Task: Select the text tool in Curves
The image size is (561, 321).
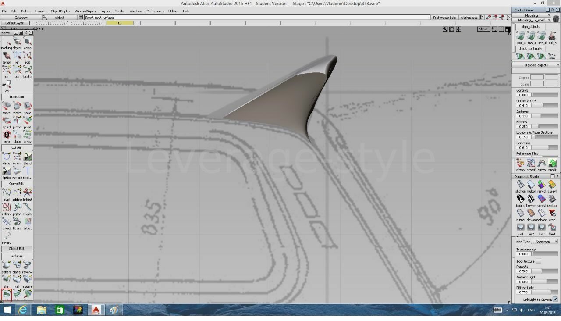Action: coord(28,171)
